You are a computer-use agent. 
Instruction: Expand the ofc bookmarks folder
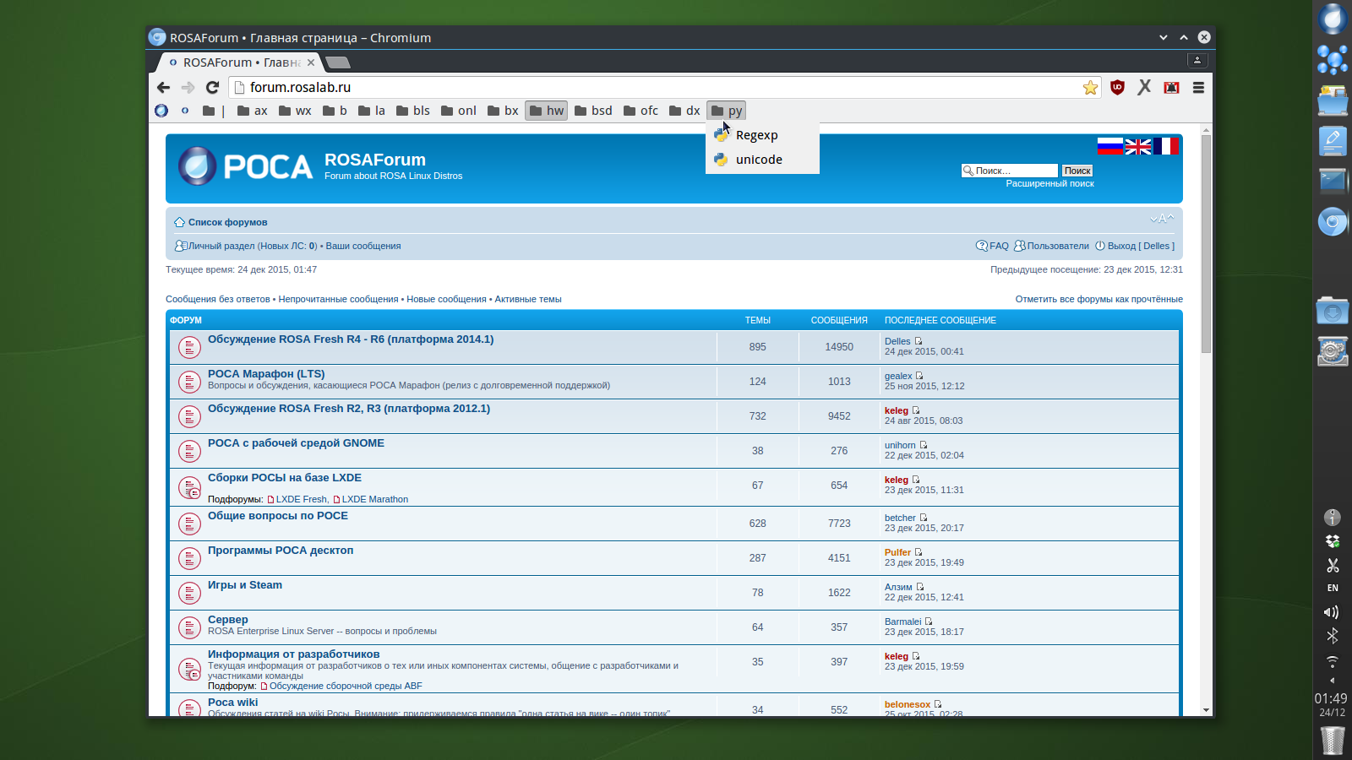pos(641,111)
